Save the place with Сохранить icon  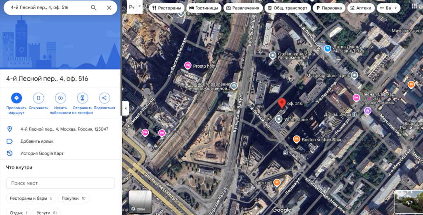point(38,98)
